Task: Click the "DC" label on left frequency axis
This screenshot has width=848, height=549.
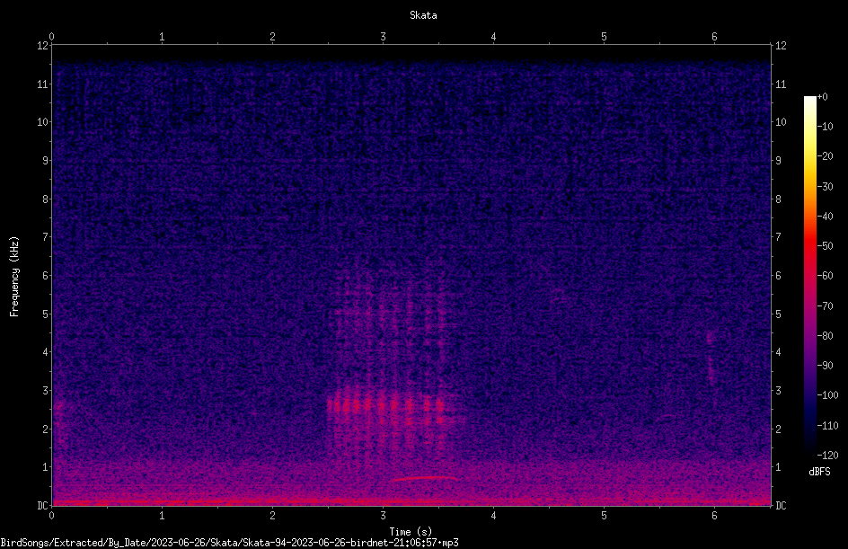Action: [42, 506]
